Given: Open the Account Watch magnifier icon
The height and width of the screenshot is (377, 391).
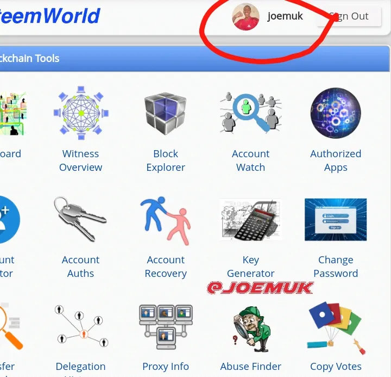Looking at the screenshot, I should (x=250, y=113).
